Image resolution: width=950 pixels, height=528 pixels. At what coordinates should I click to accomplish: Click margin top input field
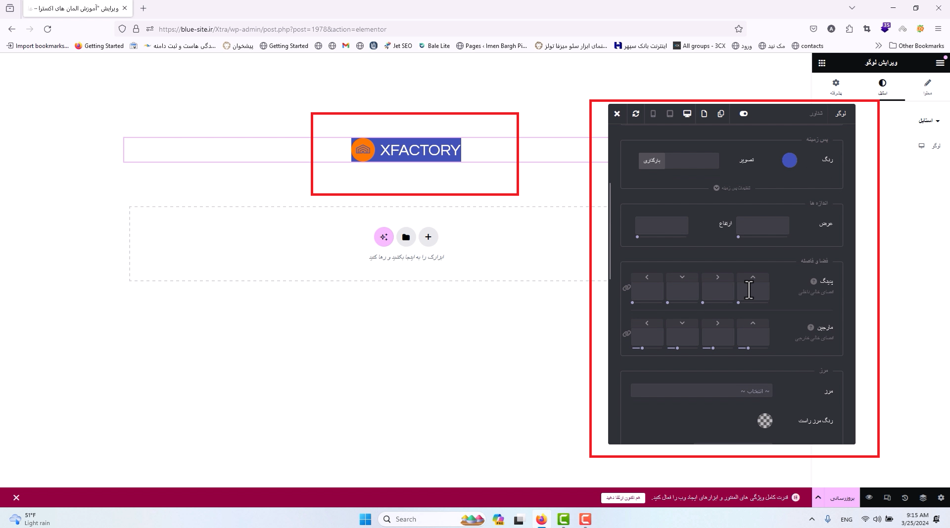(x=753, y=337)
